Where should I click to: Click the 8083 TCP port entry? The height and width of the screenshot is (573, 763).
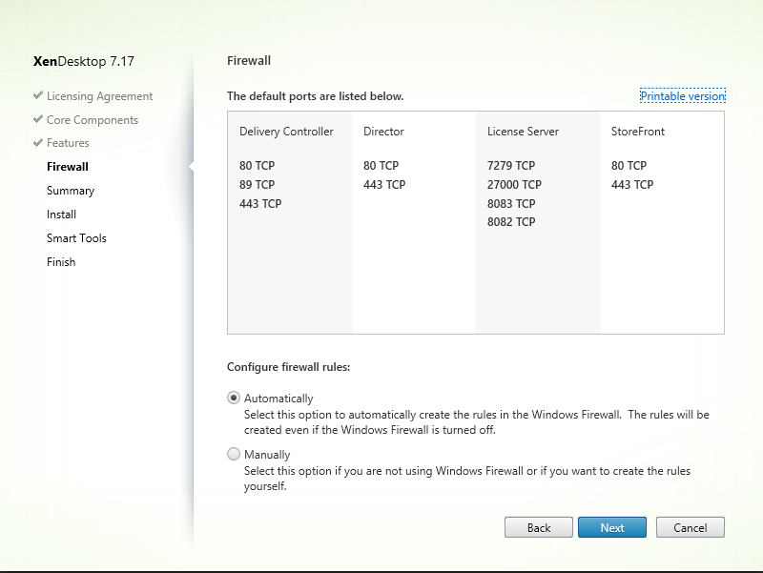point(511,204)
